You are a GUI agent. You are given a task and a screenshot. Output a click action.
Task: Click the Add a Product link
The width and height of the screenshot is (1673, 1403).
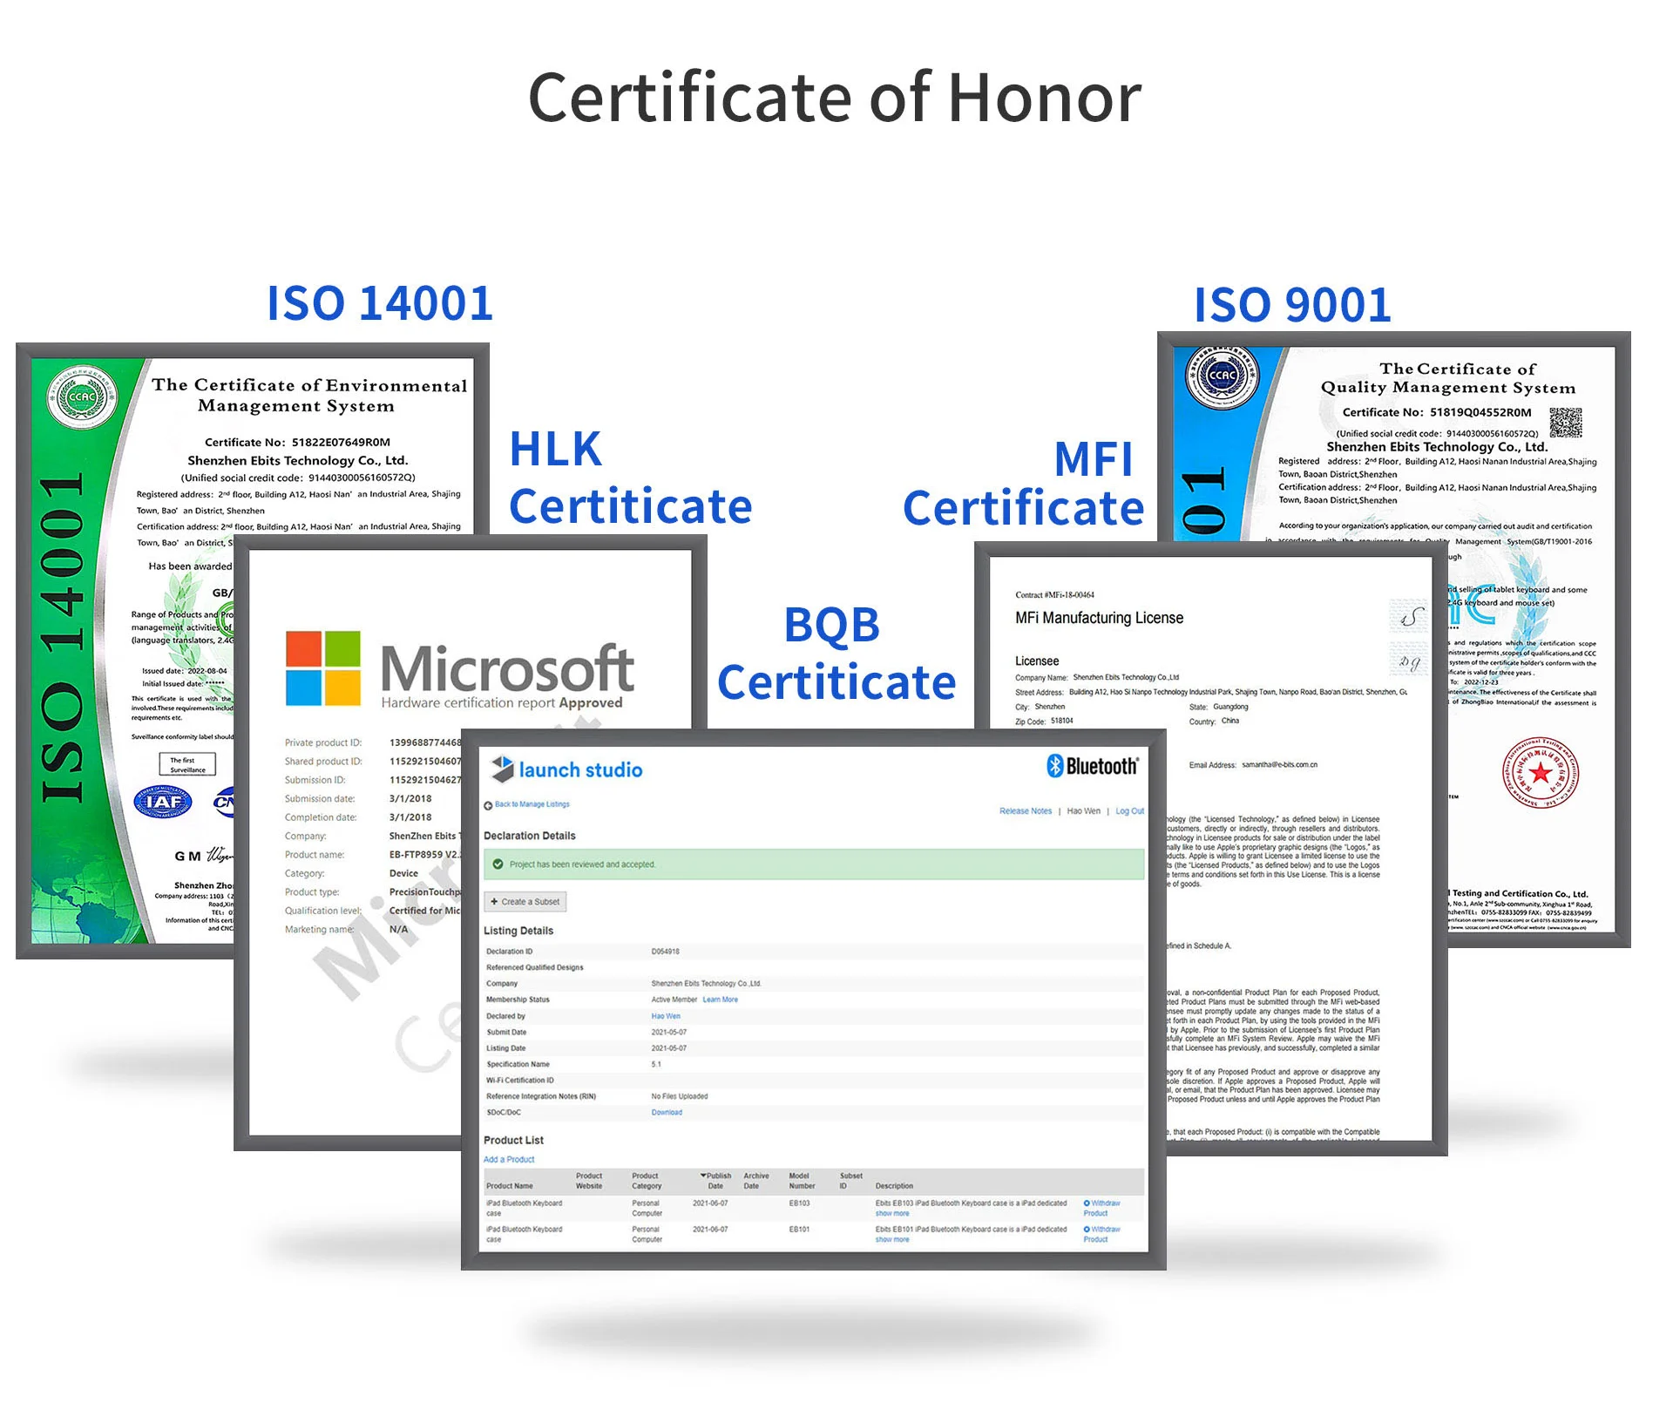pyautogui.click(x=509, y=1160)
